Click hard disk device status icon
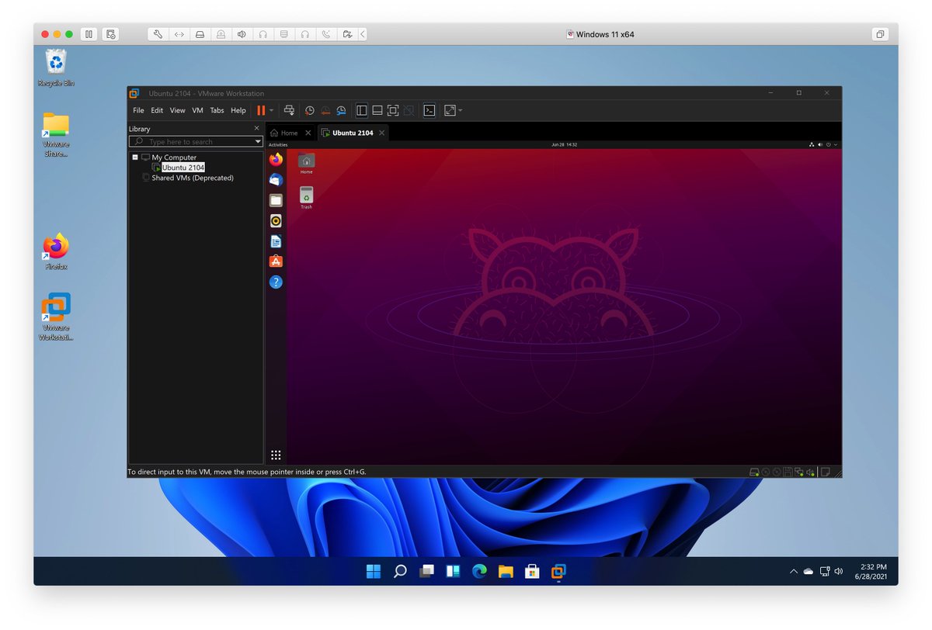Image resolution: width=932 pixels, height=630 pixels. (753, 472)
